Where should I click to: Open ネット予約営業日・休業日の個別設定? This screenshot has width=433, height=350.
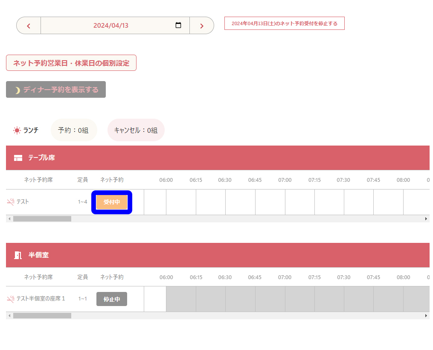[71, 63]
